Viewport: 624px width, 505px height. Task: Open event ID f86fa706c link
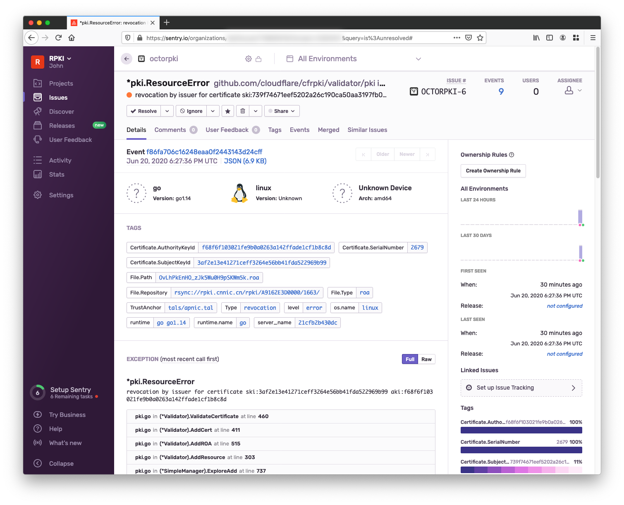tap(204, 152)
